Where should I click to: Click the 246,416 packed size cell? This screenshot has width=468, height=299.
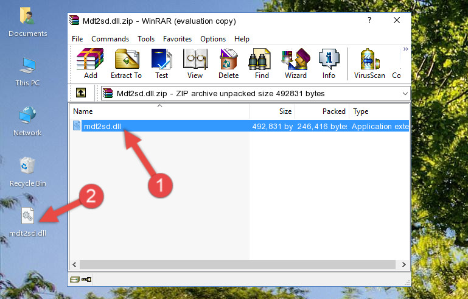coord(322,126)
